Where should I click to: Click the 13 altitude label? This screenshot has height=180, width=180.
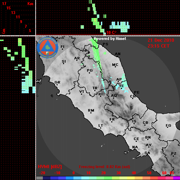coord(13,13)
